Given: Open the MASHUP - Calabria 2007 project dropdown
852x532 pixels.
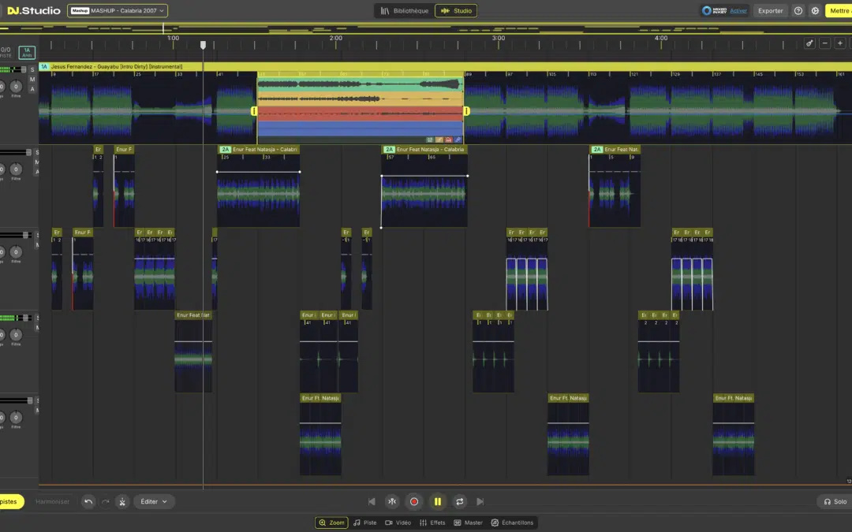Looking at the screenshot, I should click(x=118, y=10).
